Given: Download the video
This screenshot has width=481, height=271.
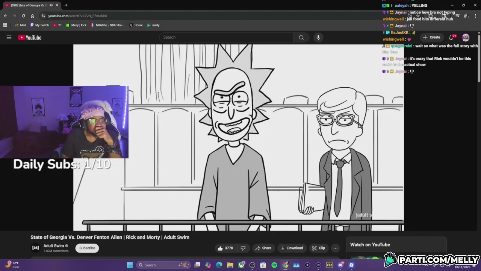Looking at the screenshot, I should 292,248.
